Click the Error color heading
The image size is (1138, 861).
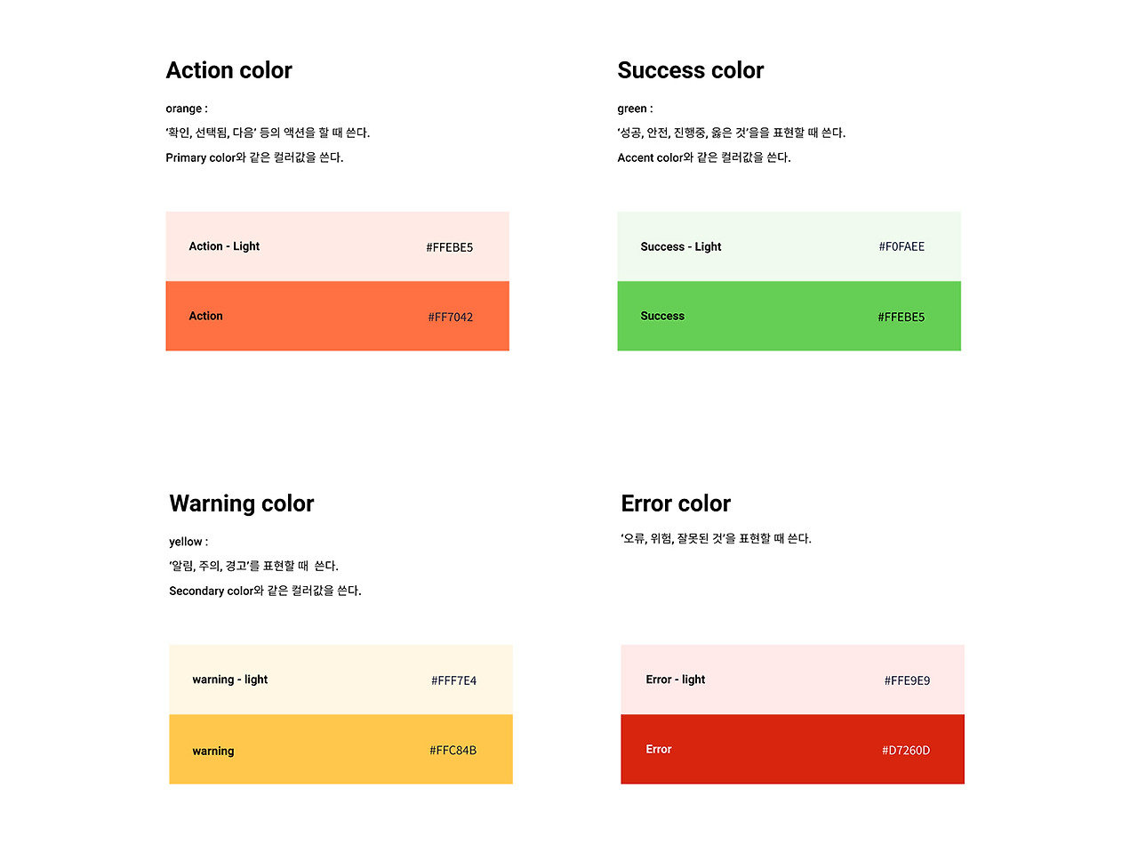coord(676,503)
